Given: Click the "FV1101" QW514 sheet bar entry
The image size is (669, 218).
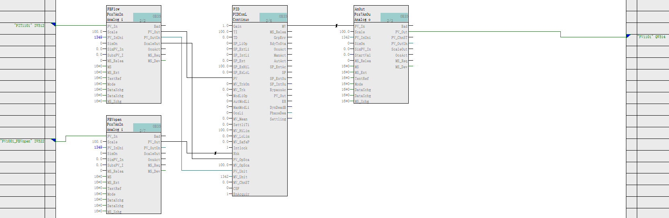Looking at the screenshot, I should pyautogui.click(x=651, y=37).
